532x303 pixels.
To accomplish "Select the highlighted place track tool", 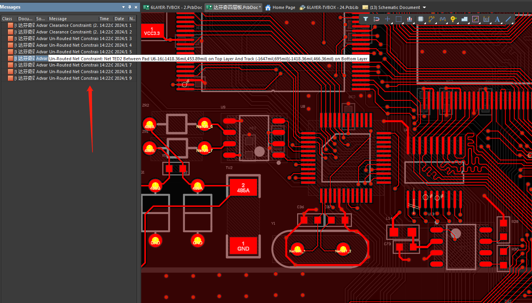I will click(475, 19).
